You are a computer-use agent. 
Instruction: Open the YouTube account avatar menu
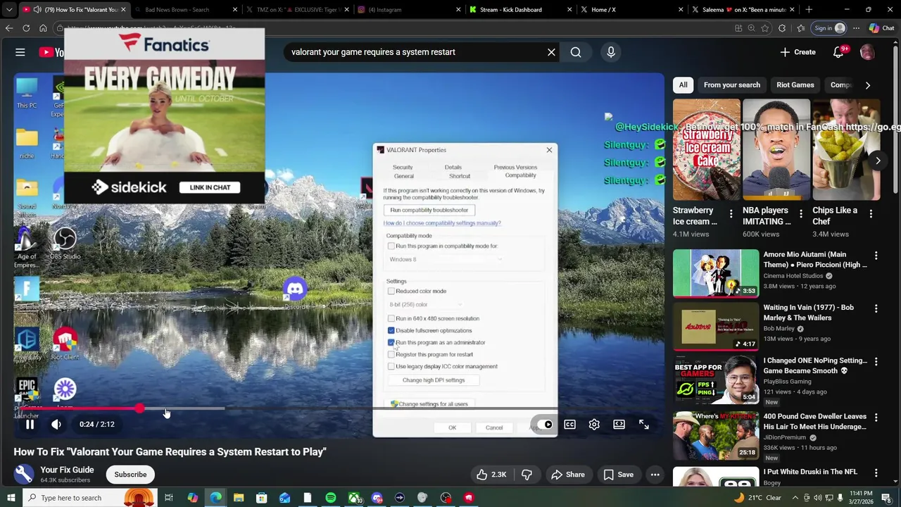pyautogui.click(x=867, y=52)
